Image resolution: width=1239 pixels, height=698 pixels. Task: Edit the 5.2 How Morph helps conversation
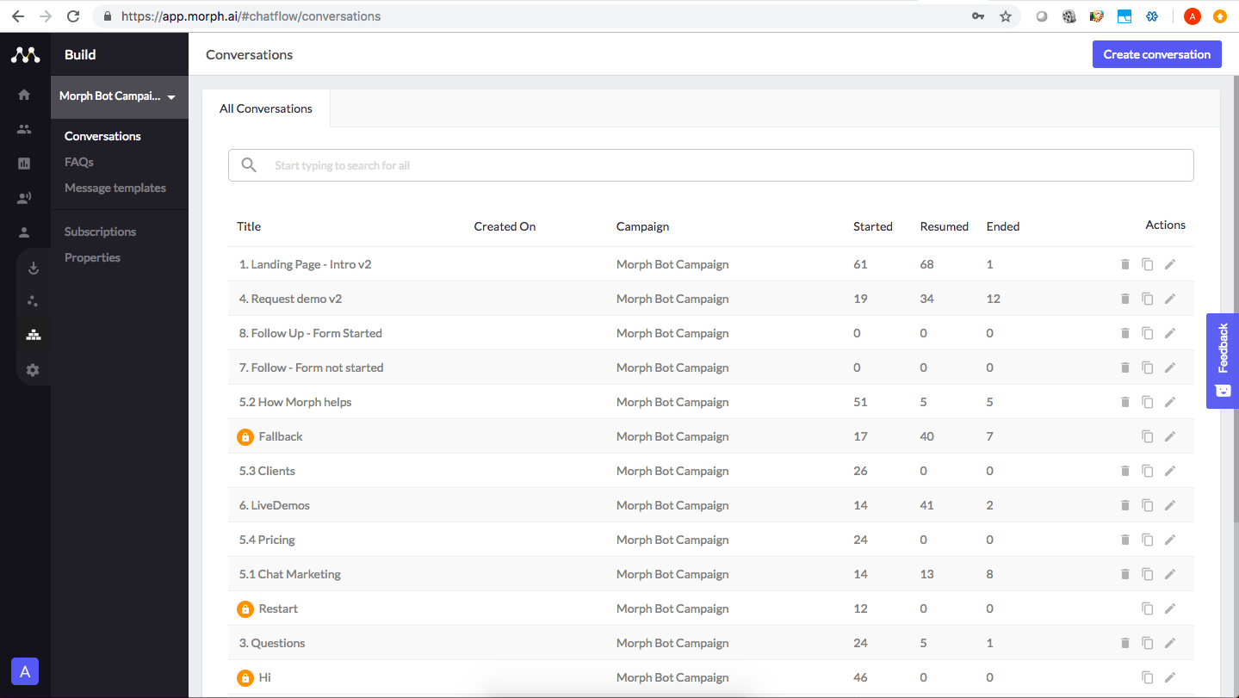1169,402
